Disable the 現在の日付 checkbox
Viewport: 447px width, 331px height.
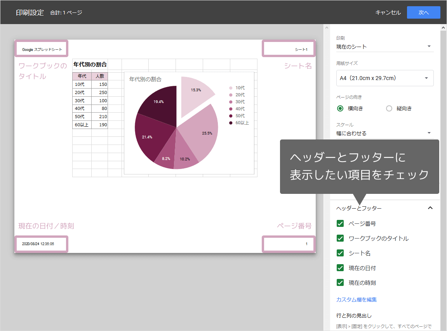pyautogui.click(x=340, y=268)
